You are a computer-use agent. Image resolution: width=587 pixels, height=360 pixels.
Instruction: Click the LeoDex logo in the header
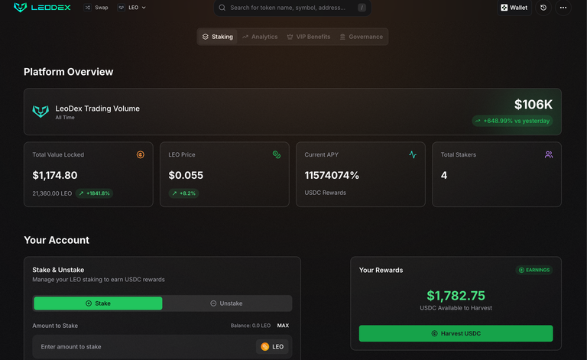(42, 7)
